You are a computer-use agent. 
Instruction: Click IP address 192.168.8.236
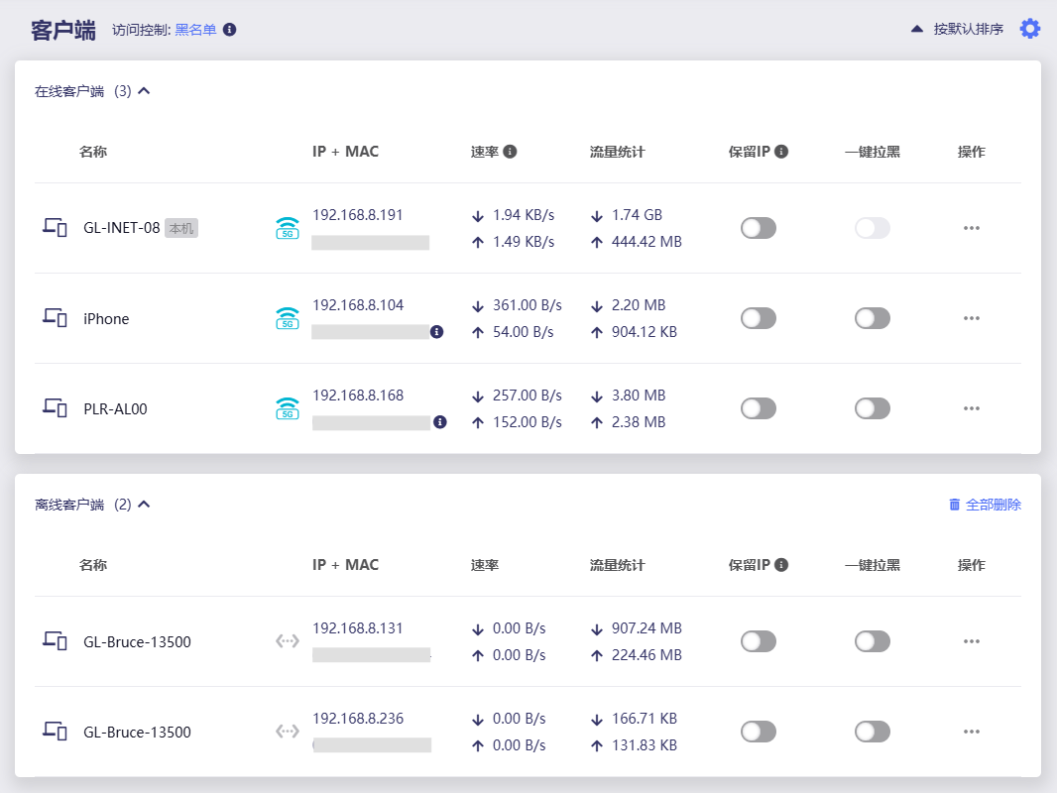pos(358,719)
